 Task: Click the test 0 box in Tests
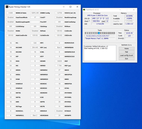86,33
